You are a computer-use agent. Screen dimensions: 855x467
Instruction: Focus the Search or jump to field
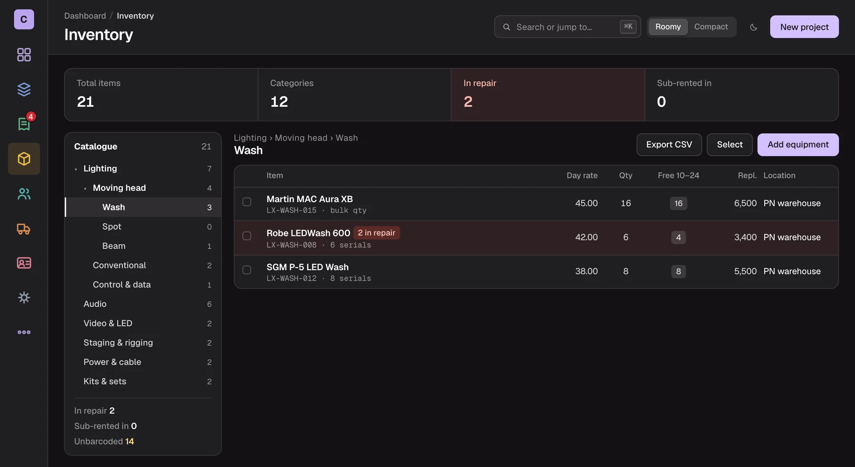568,27
